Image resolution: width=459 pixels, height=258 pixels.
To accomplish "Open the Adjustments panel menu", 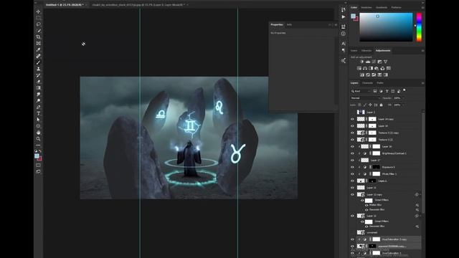I will point(422,51).
